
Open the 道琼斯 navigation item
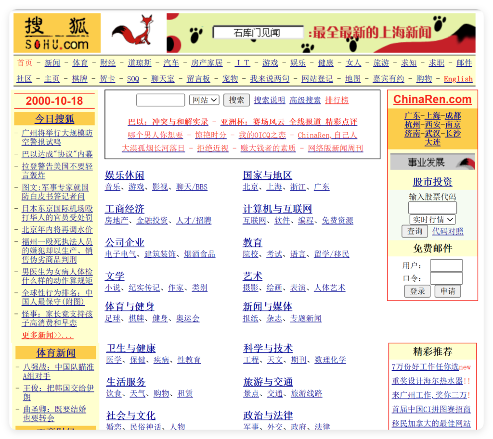[139, 63]
